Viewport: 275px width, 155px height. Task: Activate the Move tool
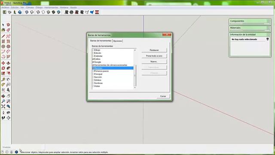coord(3,63)
